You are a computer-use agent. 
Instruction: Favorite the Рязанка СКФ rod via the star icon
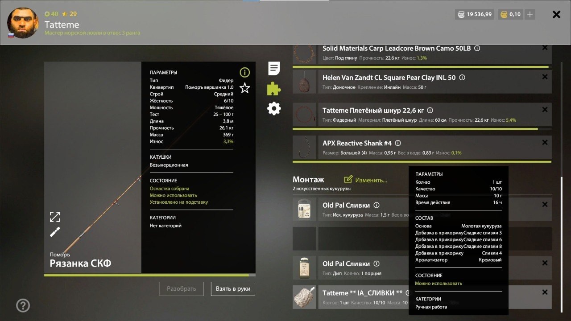pos(244,88)
